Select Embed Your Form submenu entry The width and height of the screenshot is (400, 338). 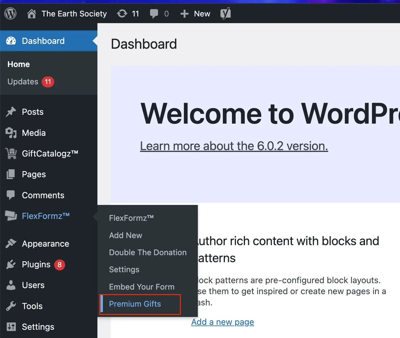click(x=142, y=287)
